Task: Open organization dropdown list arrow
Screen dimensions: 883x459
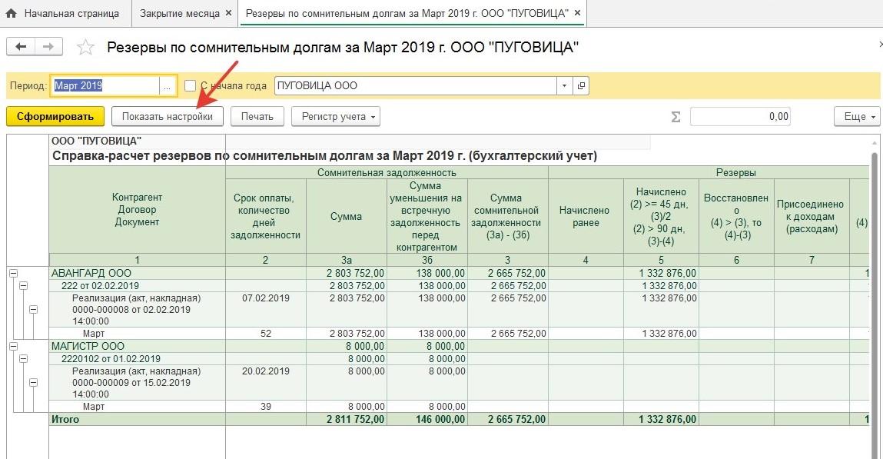Action: [565, 86]
